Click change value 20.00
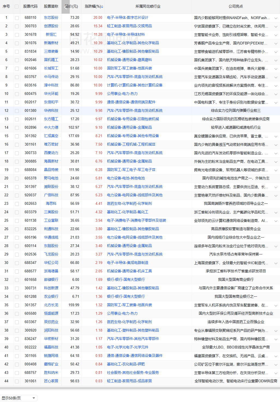The height and width of the screenshot is (403, 280). pos(98,17)
